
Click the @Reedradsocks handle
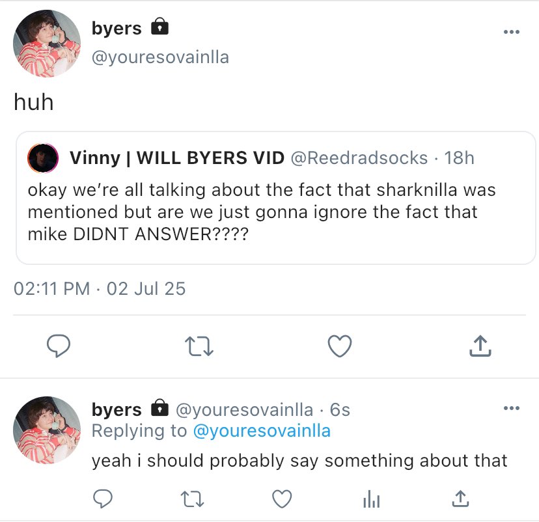359,158
